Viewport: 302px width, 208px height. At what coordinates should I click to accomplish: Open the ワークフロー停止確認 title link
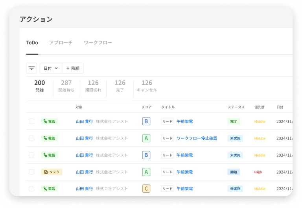(197, 138)
